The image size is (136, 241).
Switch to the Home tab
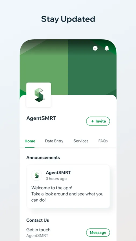pos(30,141)
